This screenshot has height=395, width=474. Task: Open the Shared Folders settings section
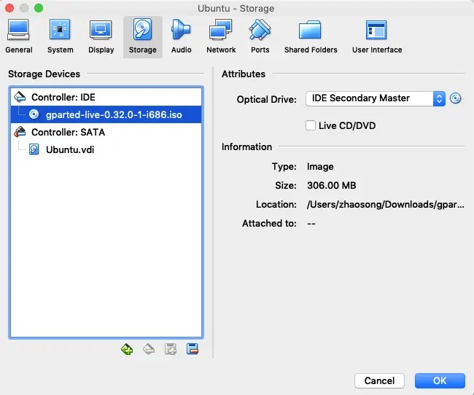click(311, 37)
